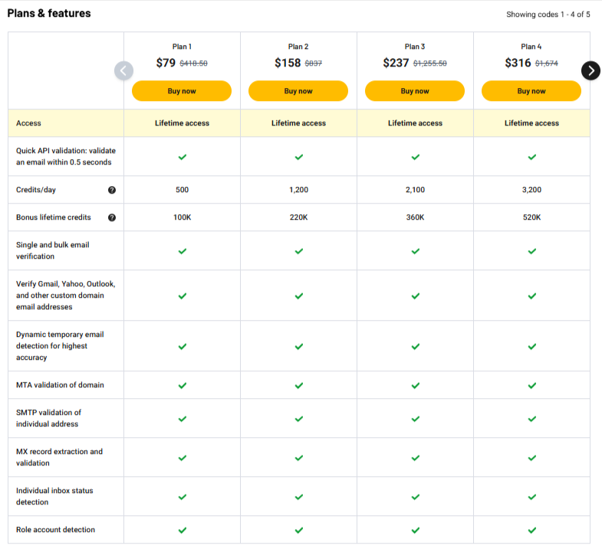Click Plan 4 checkmark for Single and bulk verification

tap(531, 251)
